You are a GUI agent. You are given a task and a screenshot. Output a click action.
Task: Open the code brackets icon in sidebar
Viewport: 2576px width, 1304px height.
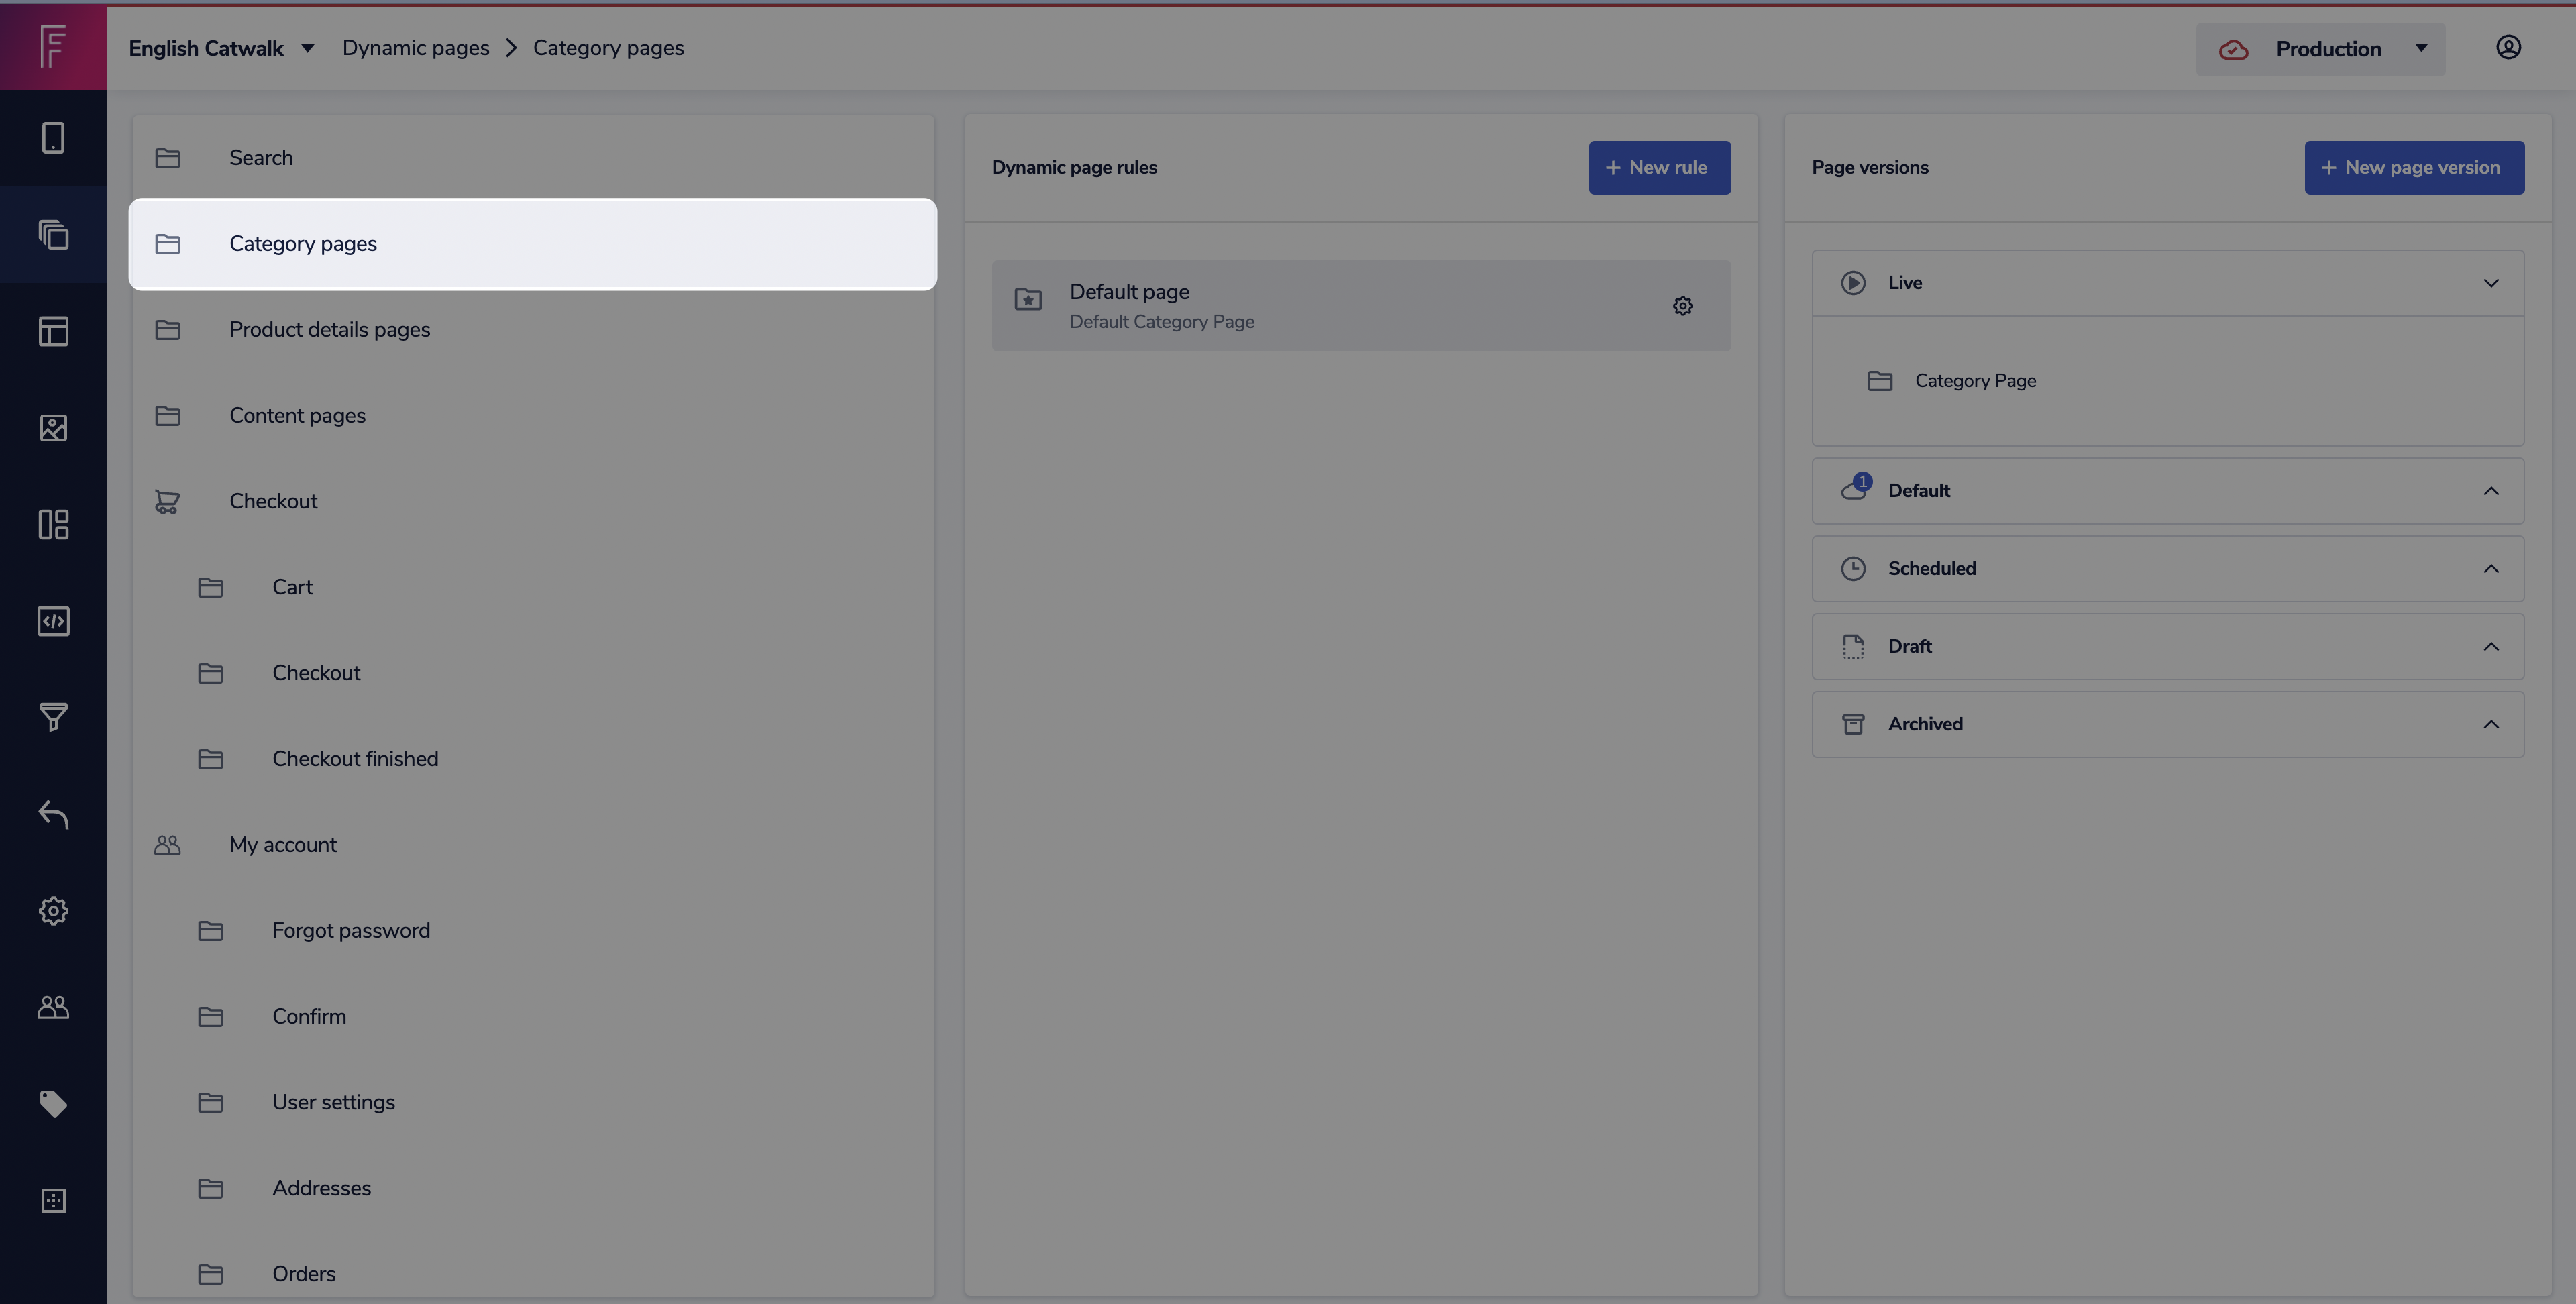tap(53, 621)
